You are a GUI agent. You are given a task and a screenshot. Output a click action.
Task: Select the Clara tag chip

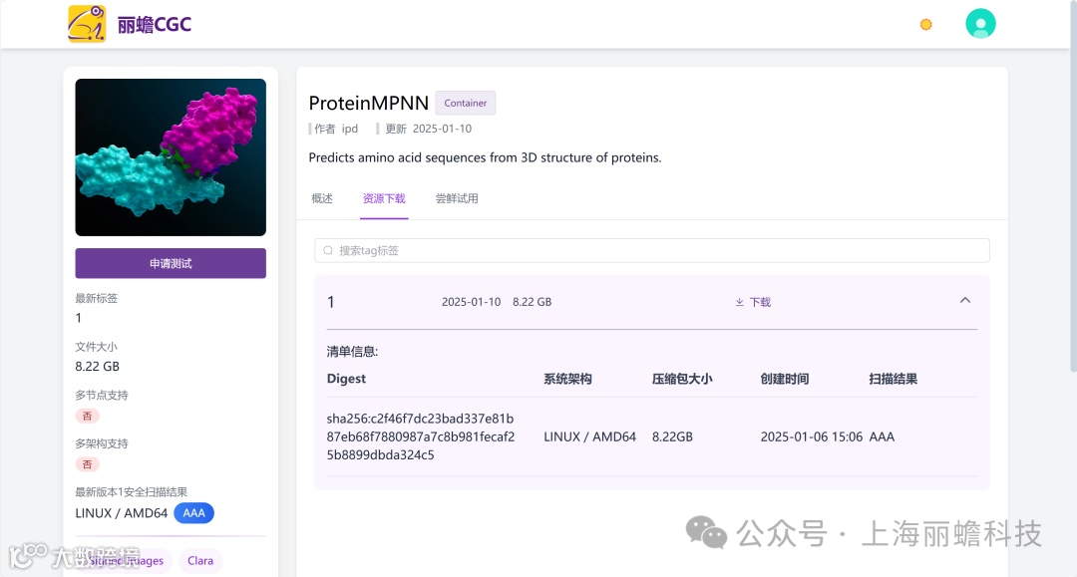[200, 560]
